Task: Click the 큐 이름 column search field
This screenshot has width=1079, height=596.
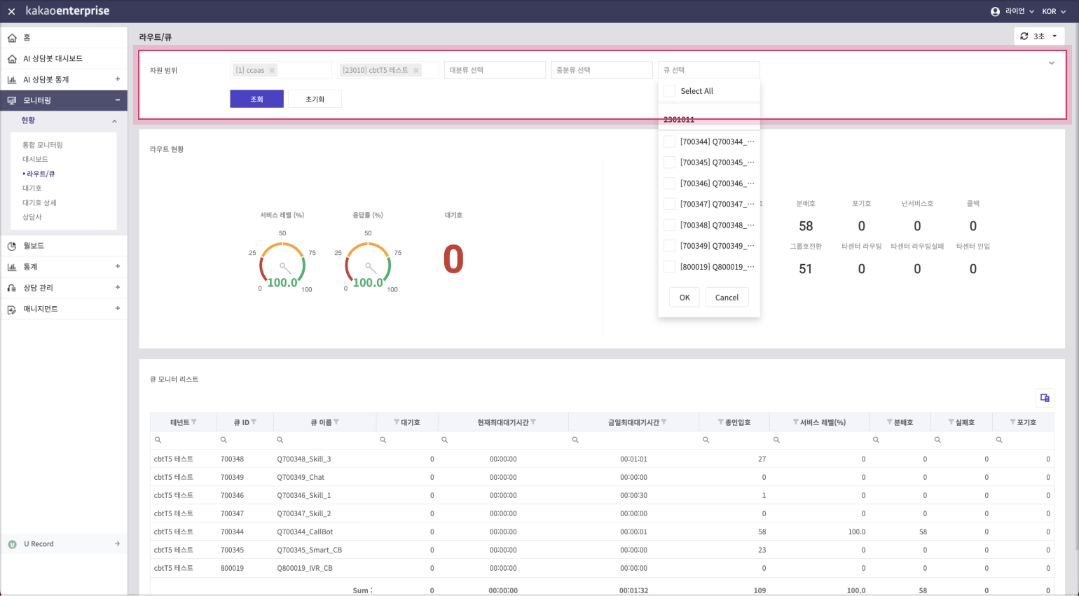Action: (x=326, y=440)
